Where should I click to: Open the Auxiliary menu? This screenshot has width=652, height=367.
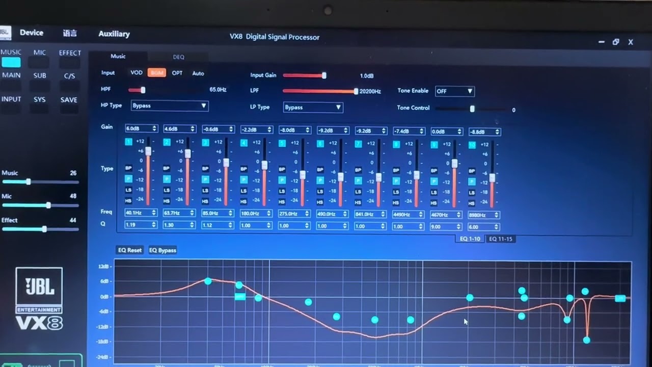coord(114,34)
